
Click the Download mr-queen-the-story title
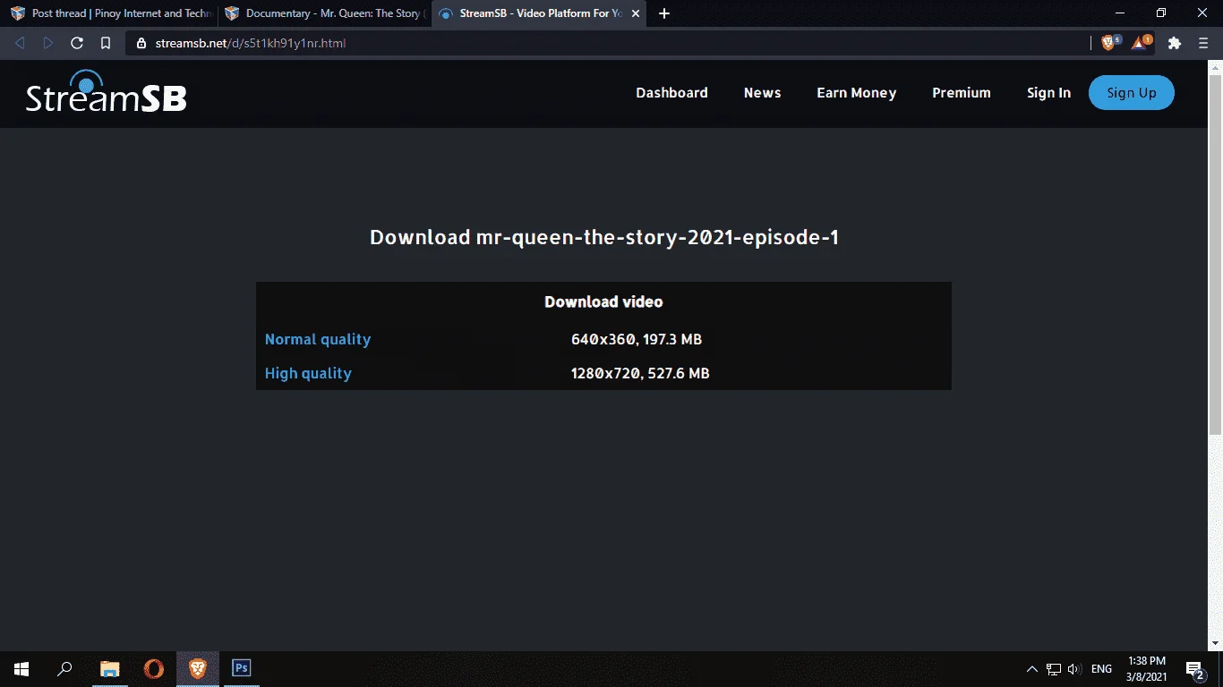604,237
